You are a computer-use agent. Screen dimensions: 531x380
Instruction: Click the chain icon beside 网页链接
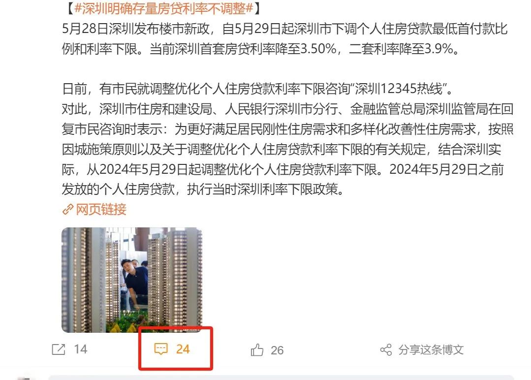[x=68, y=210]
